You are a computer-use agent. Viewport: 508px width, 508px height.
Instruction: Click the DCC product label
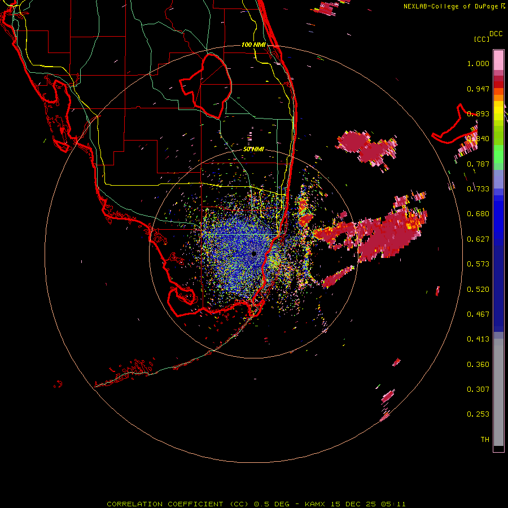[x=496, y=34]
